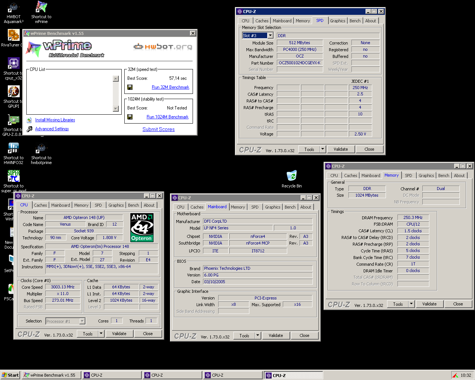Click the Advanced Settings wrench icon
The width and height of the screenshot is (475, 380).
pos(29,129)
